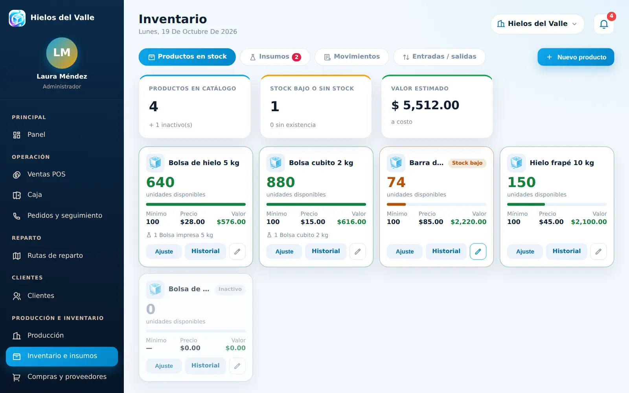Click the Panel sidebar grid icon
Viewport: 629px width, 393px height.
point(17,135)
